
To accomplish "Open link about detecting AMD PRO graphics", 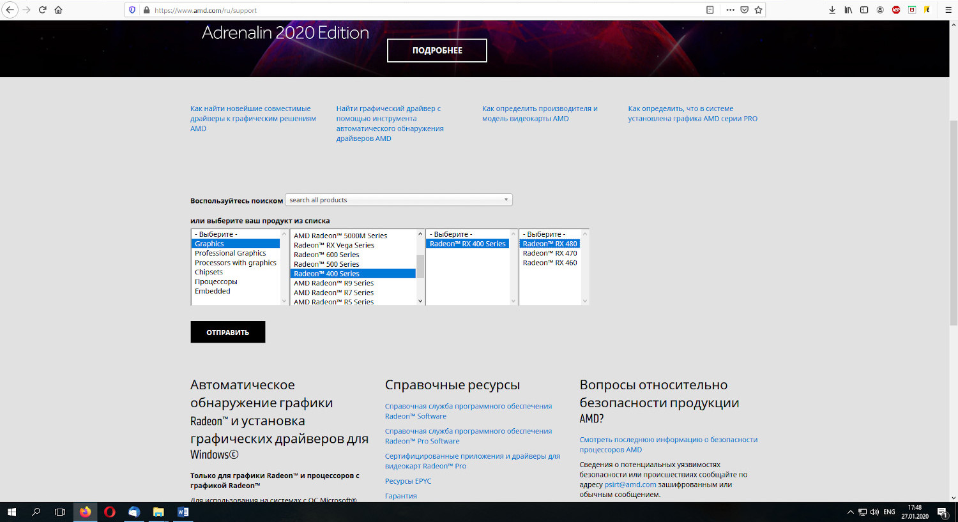I will click(692, 114).
